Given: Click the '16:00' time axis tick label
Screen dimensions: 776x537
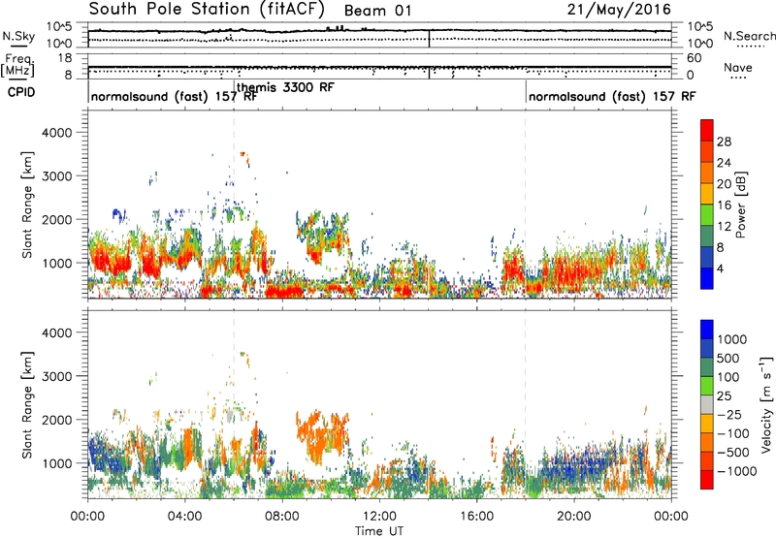Looking at the screenshot, I should [476, 517].
